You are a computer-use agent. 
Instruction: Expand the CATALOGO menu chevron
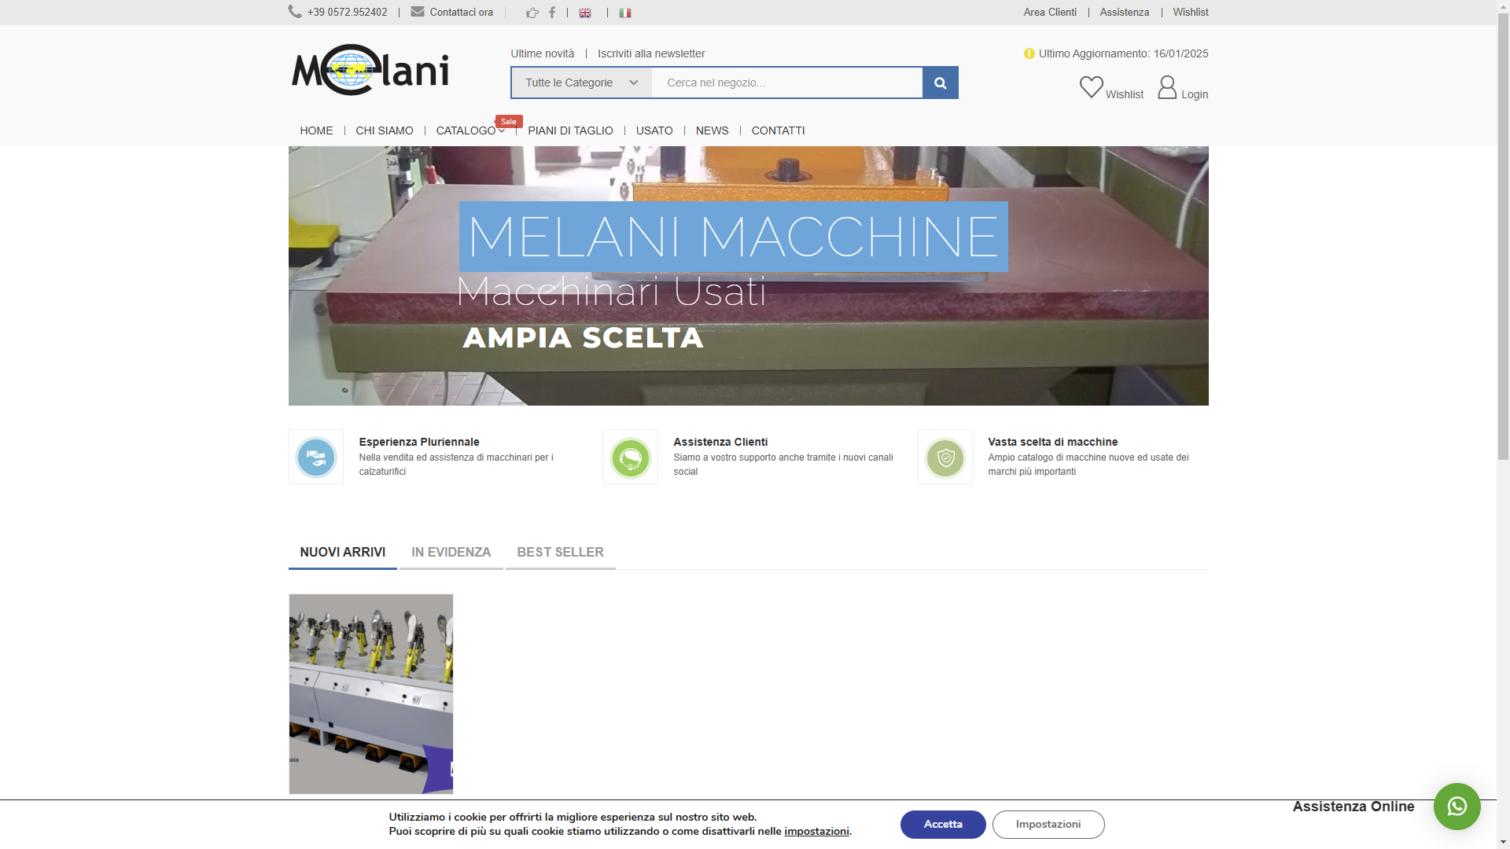point(502,131)
